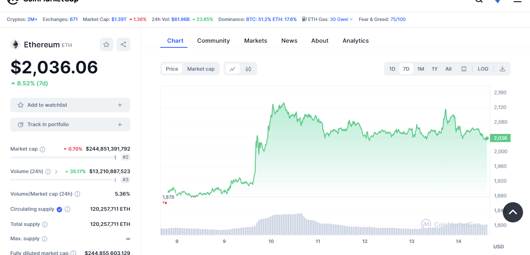Expand the Volume (24h) chevron arrow
The image size is (530, 255).
pyautogui.click(x=56, y=172)
